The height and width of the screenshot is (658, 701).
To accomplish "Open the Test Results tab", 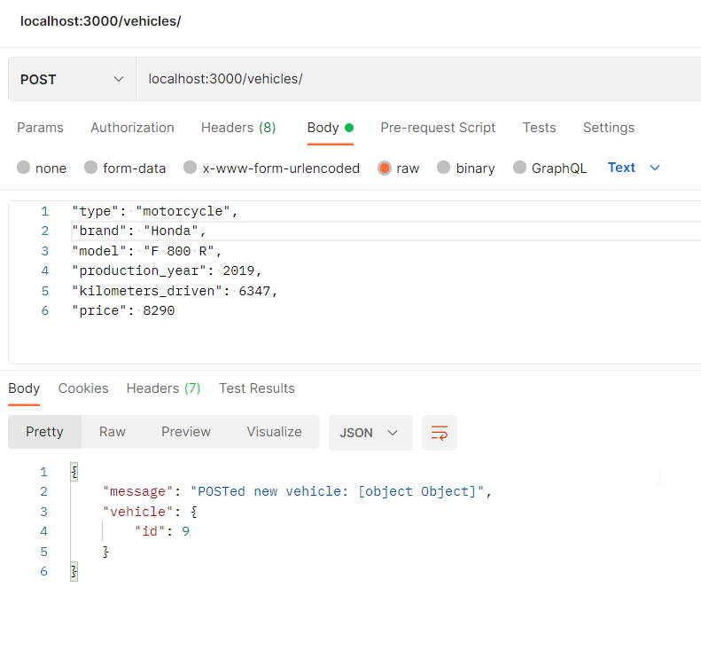I will [257, 388].
